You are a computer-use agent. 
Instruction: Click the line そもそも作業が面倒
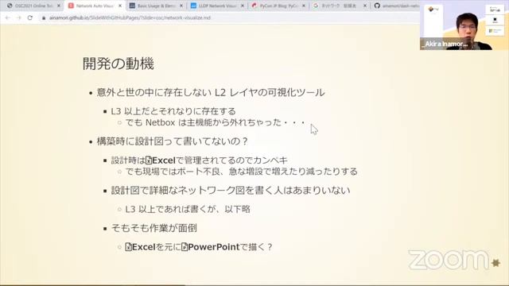click(x=153, y=228)
